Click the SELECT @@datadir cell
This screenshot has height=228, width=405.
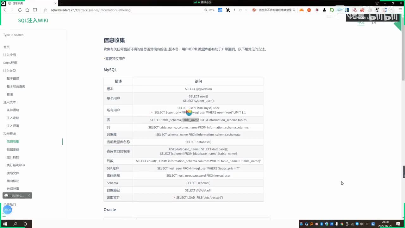pyautogui.click(x=198, y=190)
